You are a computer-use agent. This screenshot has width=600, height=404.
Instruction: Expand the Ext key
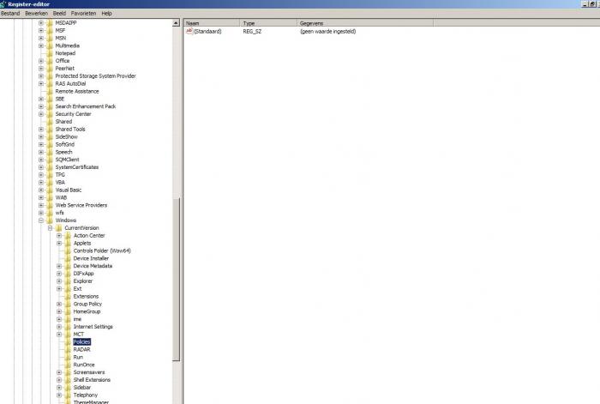coord(59,289)
